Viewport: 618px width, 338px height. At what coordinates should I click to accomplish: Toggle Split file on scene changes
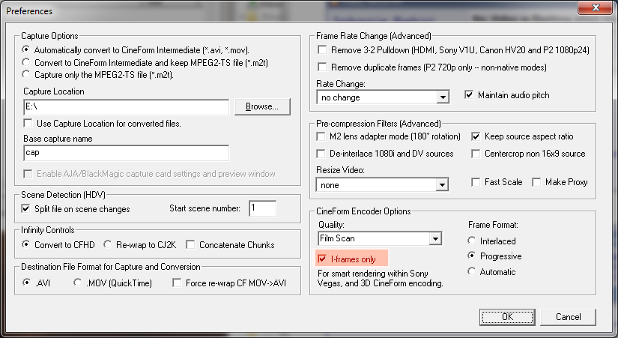pos(28,208)
